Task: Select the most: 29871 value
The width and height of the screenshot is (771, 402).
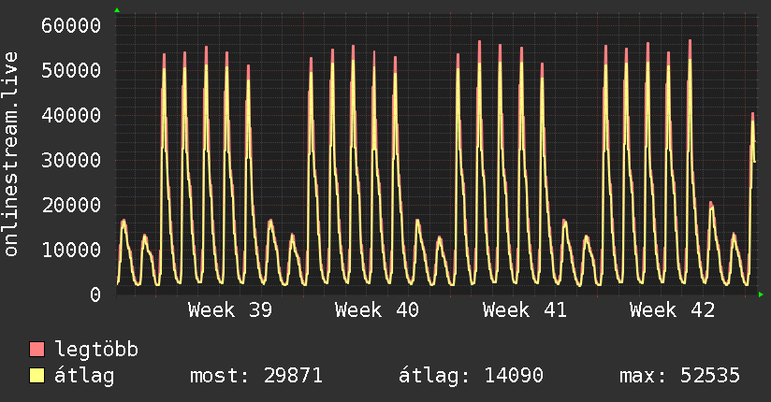Action: click(x=256, y=376)
